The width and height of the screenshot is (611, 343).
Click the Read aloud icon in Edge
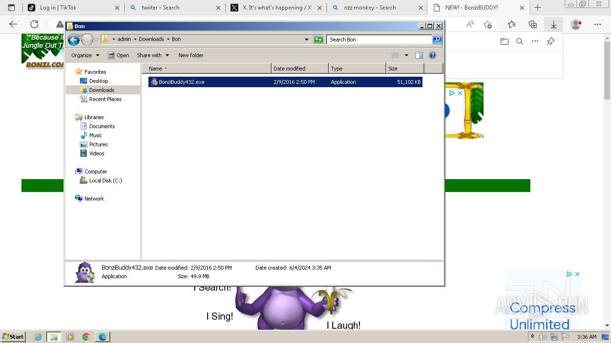tap(470, 24)
